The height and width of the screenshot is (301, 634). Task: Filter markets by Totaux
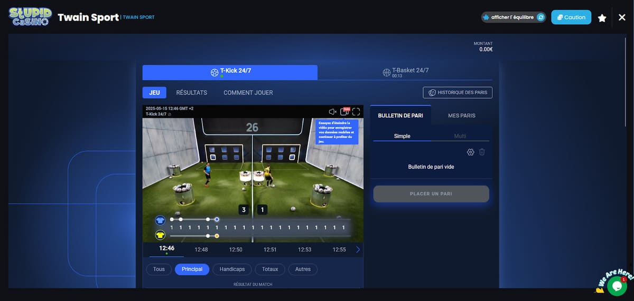270,269
